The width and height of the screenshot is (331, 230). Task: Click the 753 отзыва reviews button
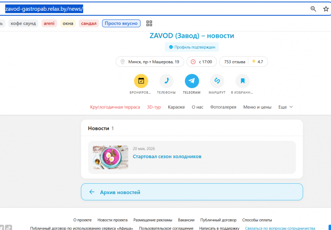coord(234,62)
